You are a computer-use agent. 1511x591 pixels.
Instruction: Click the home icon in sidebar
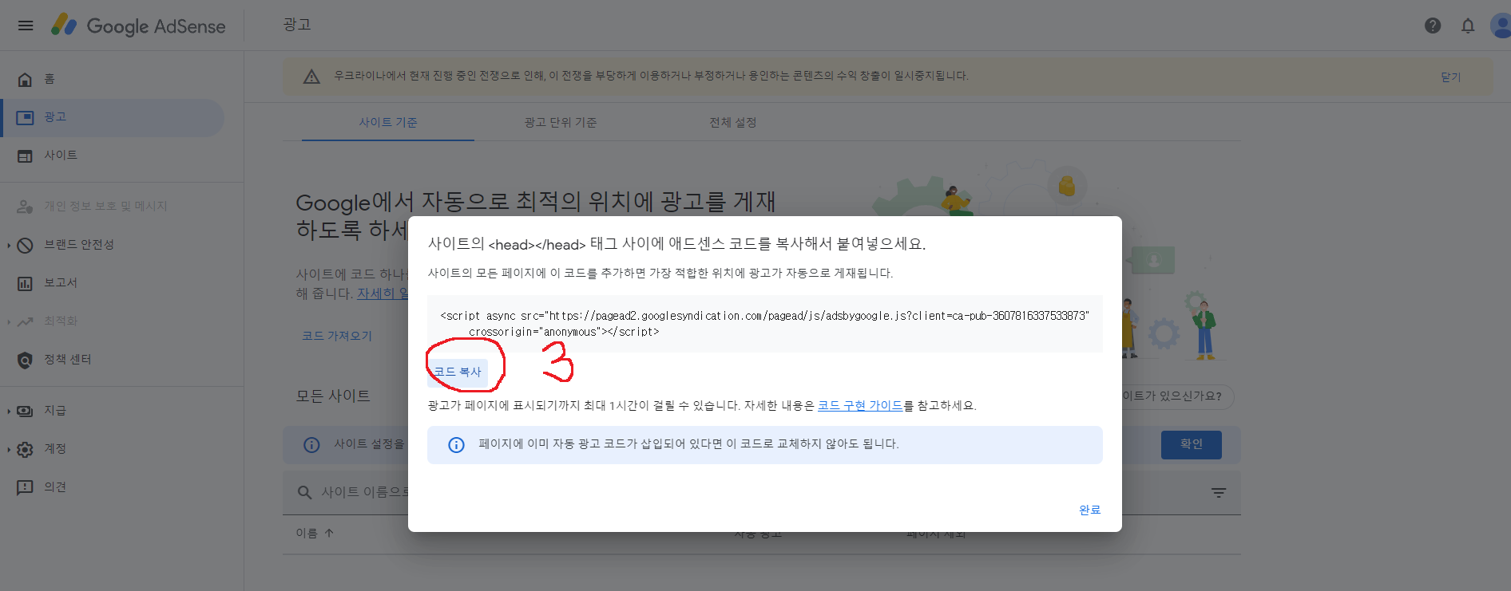(x=25, y=79)
